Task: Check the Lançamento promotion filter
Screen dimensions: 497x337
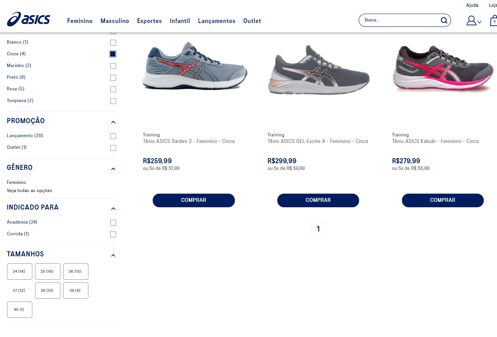Action: (x=113, y=136)
